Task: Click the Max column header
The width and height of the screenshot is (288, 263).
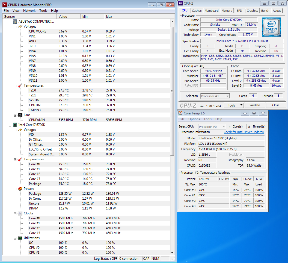Action: (x=116, y=17)
